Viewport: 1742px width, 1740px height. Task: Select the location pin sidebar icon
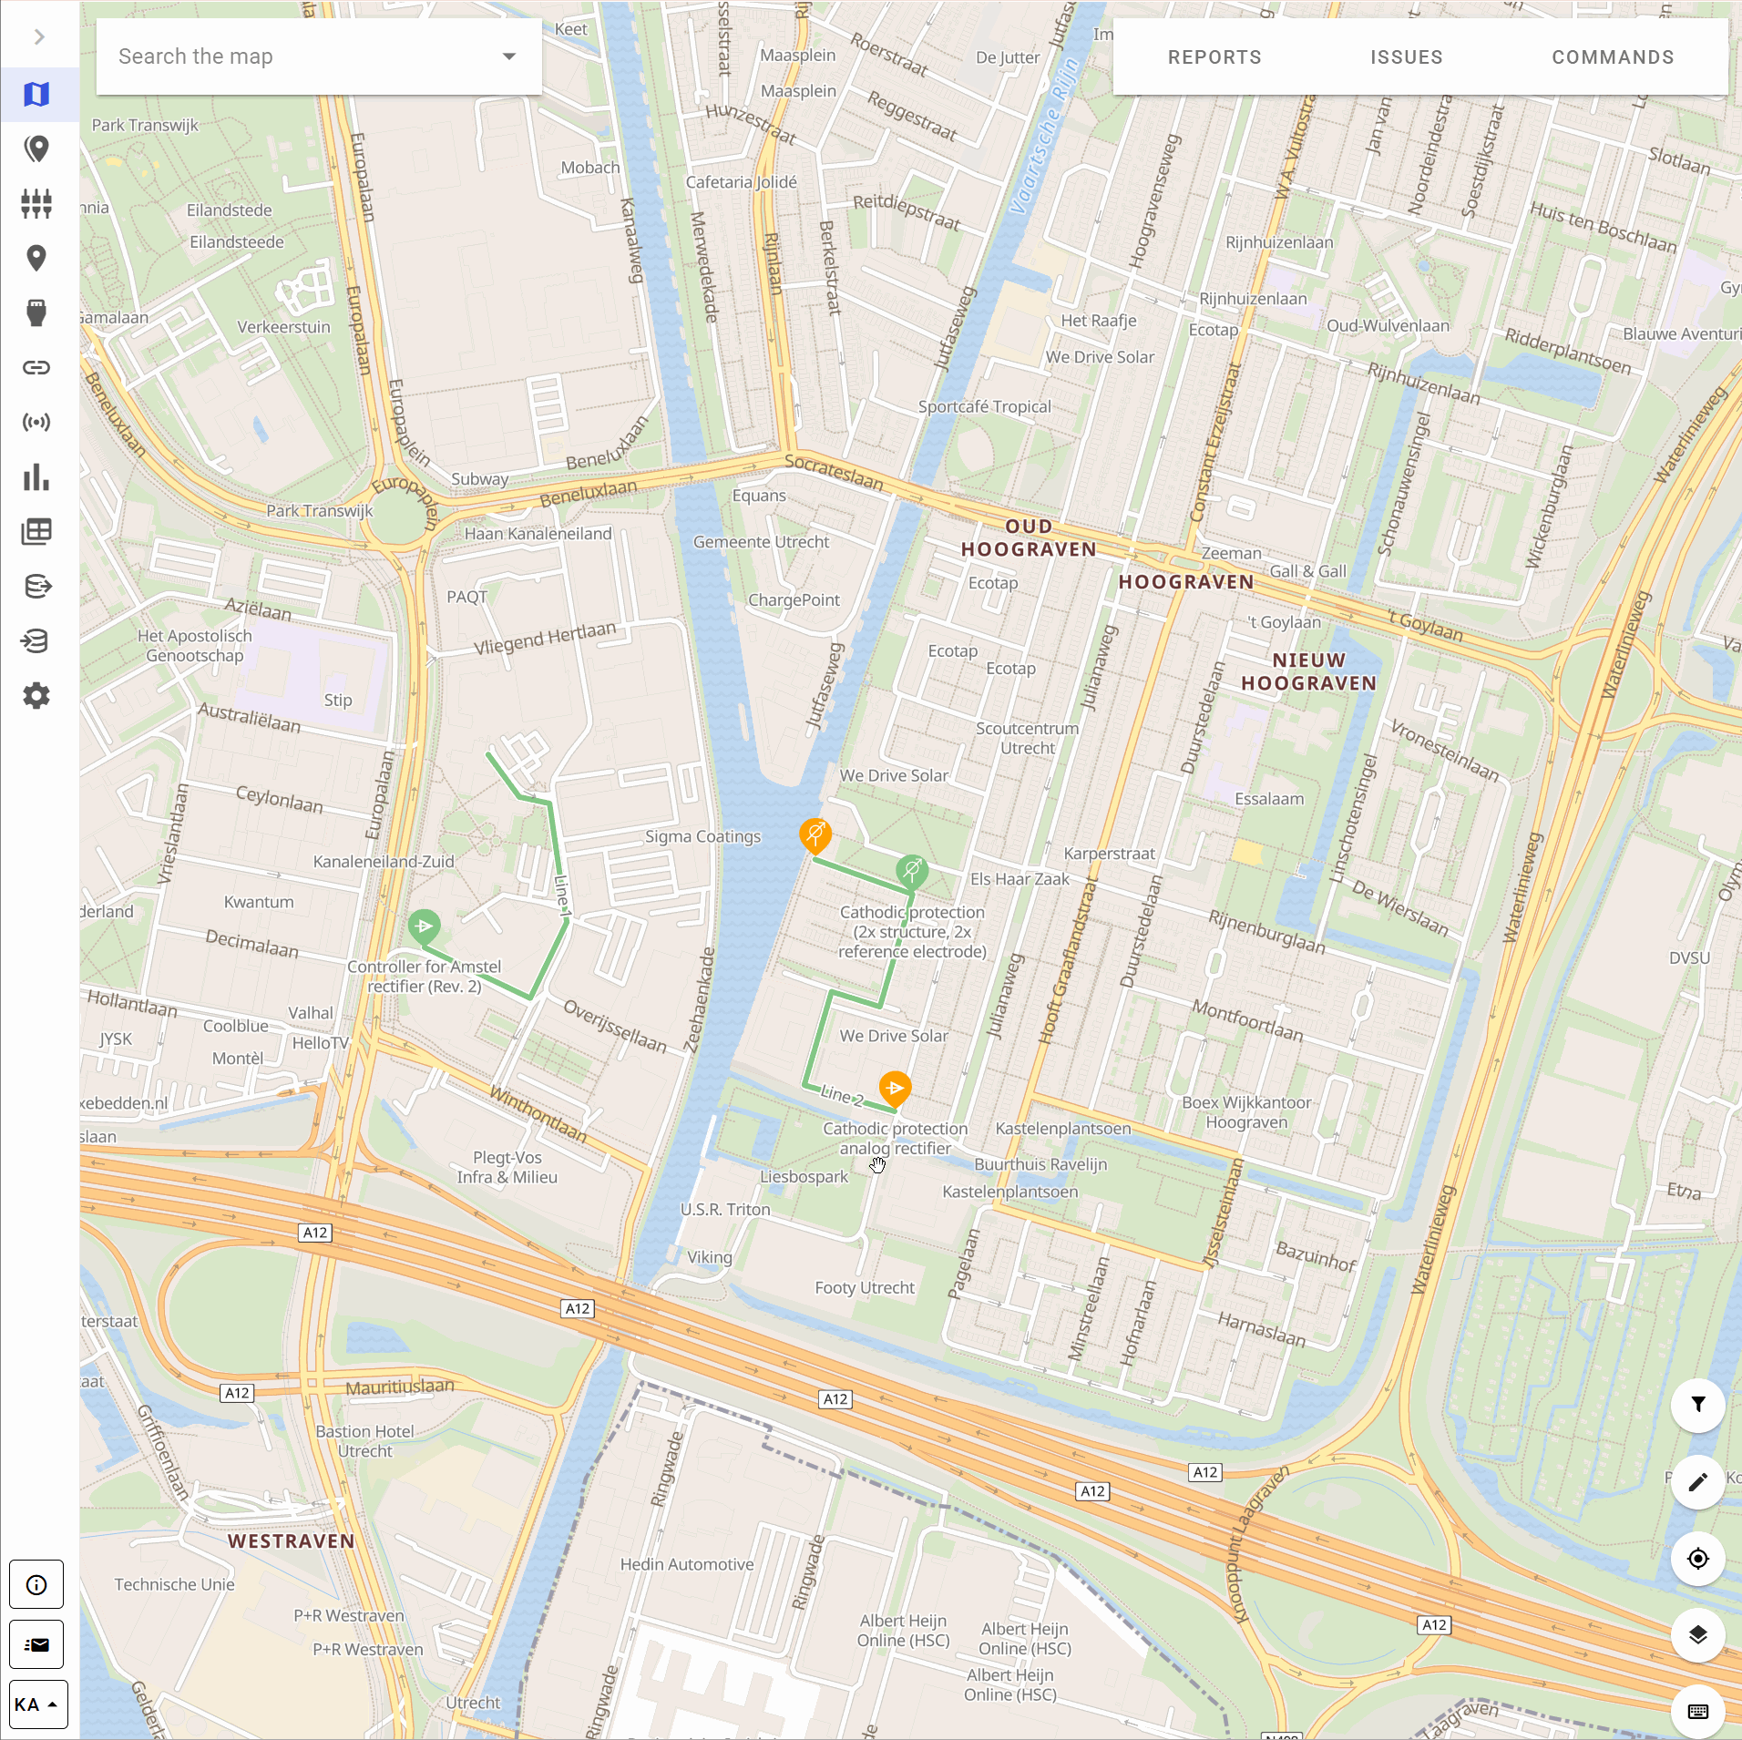pos(36,259)
